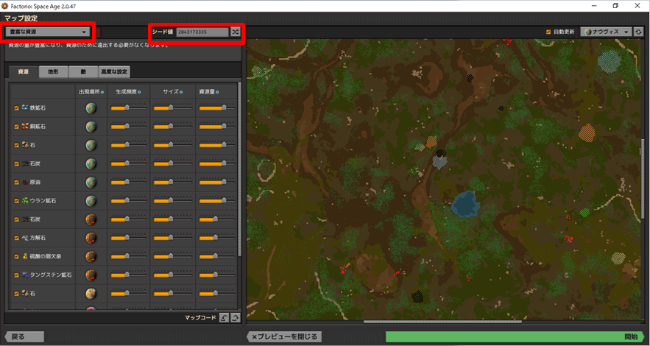This screenshot has width=650, height=346.
Task: Toggle the 硫酸の間欠泉 checkbox
Action: 17,257
